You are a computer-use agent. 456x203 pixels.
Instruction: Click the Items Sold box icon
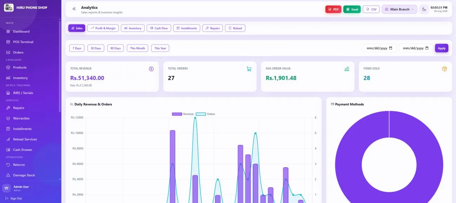tap(444, 69)
